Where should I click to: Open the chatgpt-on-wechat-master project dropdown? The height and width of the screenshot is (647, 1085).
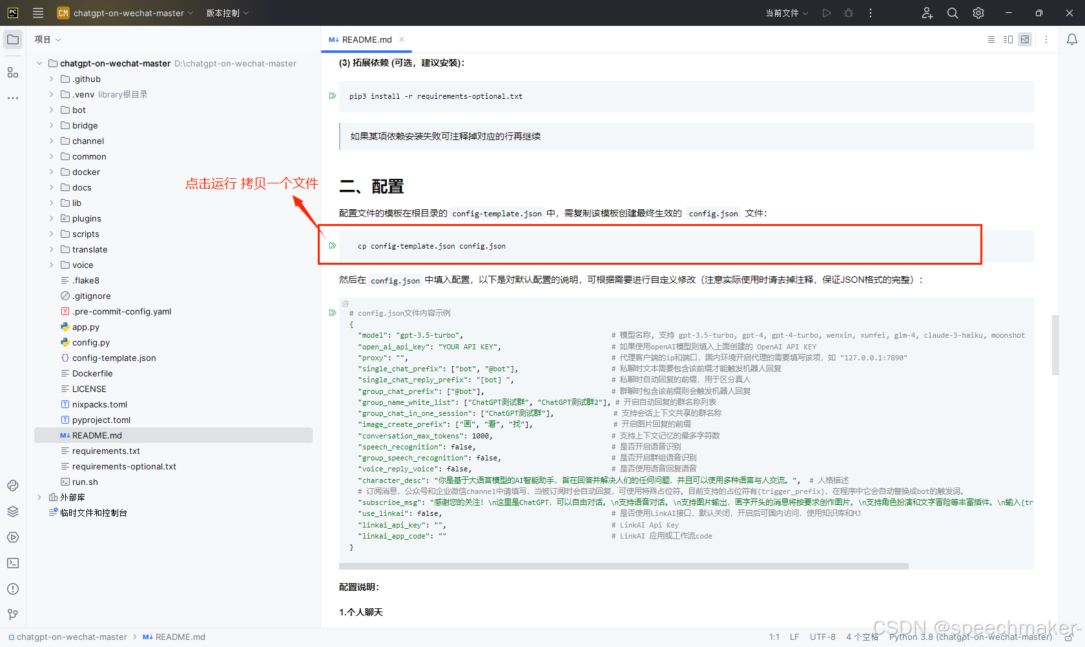pyautogui.click(x=125, y=13)
